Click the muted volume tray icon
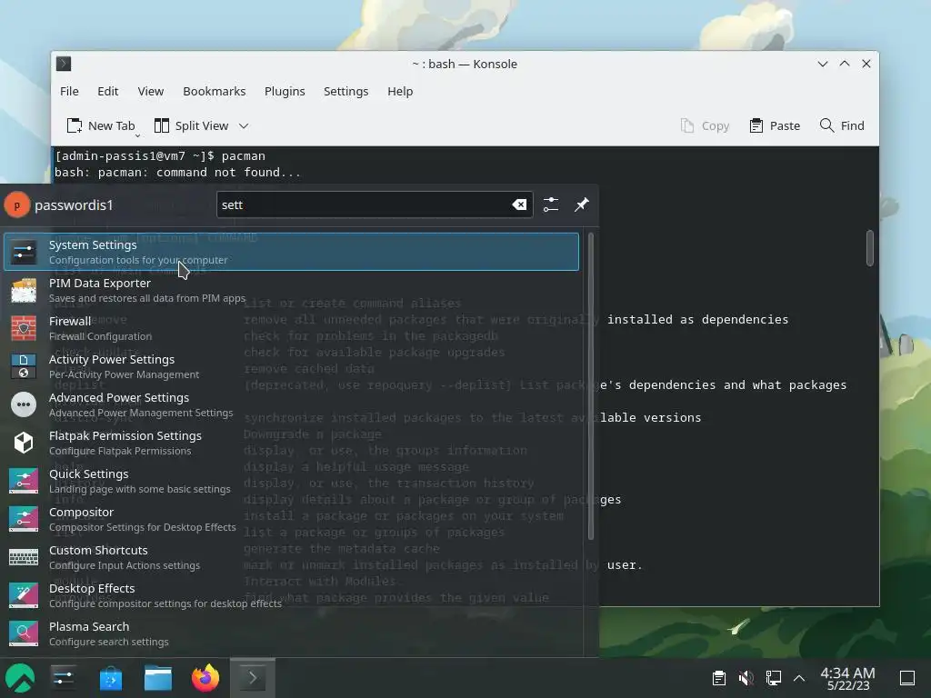The width and height of the screenshot is (931, 698). coord(746,678)
